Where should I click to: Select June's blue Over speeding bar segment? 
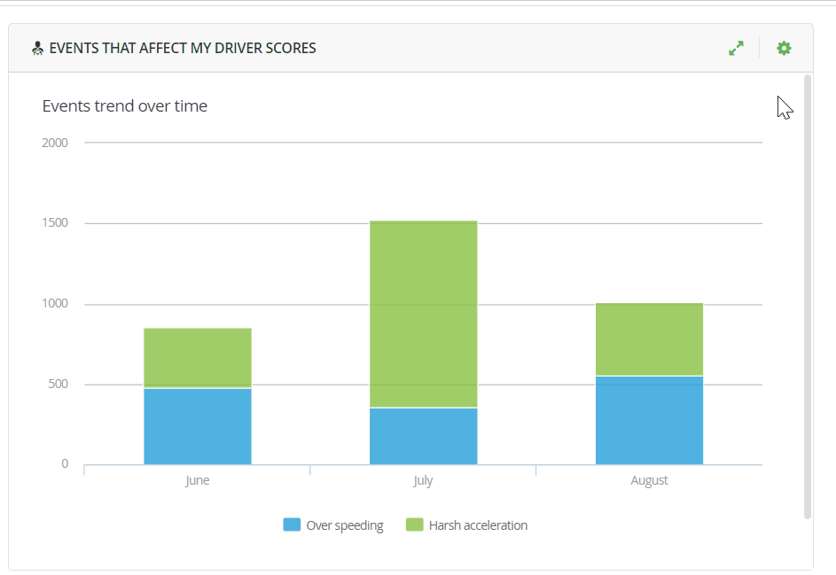[x=198, y=426]
